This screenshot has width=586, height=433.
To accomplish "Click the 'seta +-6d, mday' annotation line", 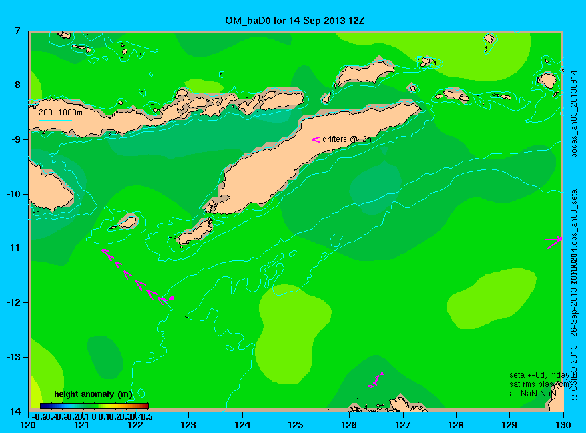I will point(540,375).
